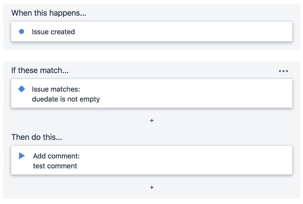303x204 pixels.
Task: Add another action with the plus
Action: coord(152,187)
